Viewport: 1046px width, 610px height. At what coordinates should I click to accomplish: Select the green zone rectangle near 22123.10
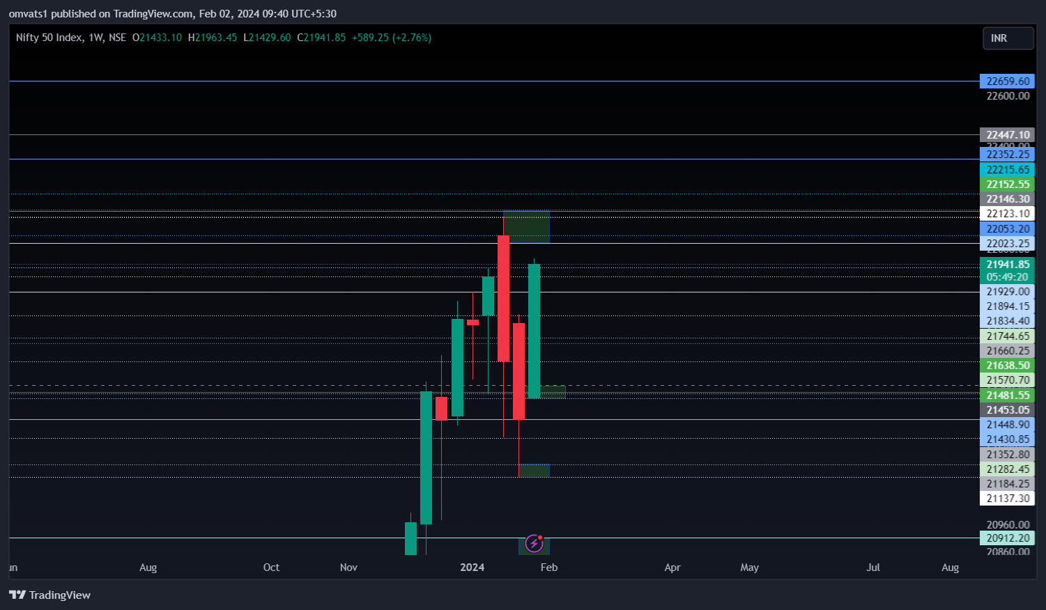click(527, 227)
